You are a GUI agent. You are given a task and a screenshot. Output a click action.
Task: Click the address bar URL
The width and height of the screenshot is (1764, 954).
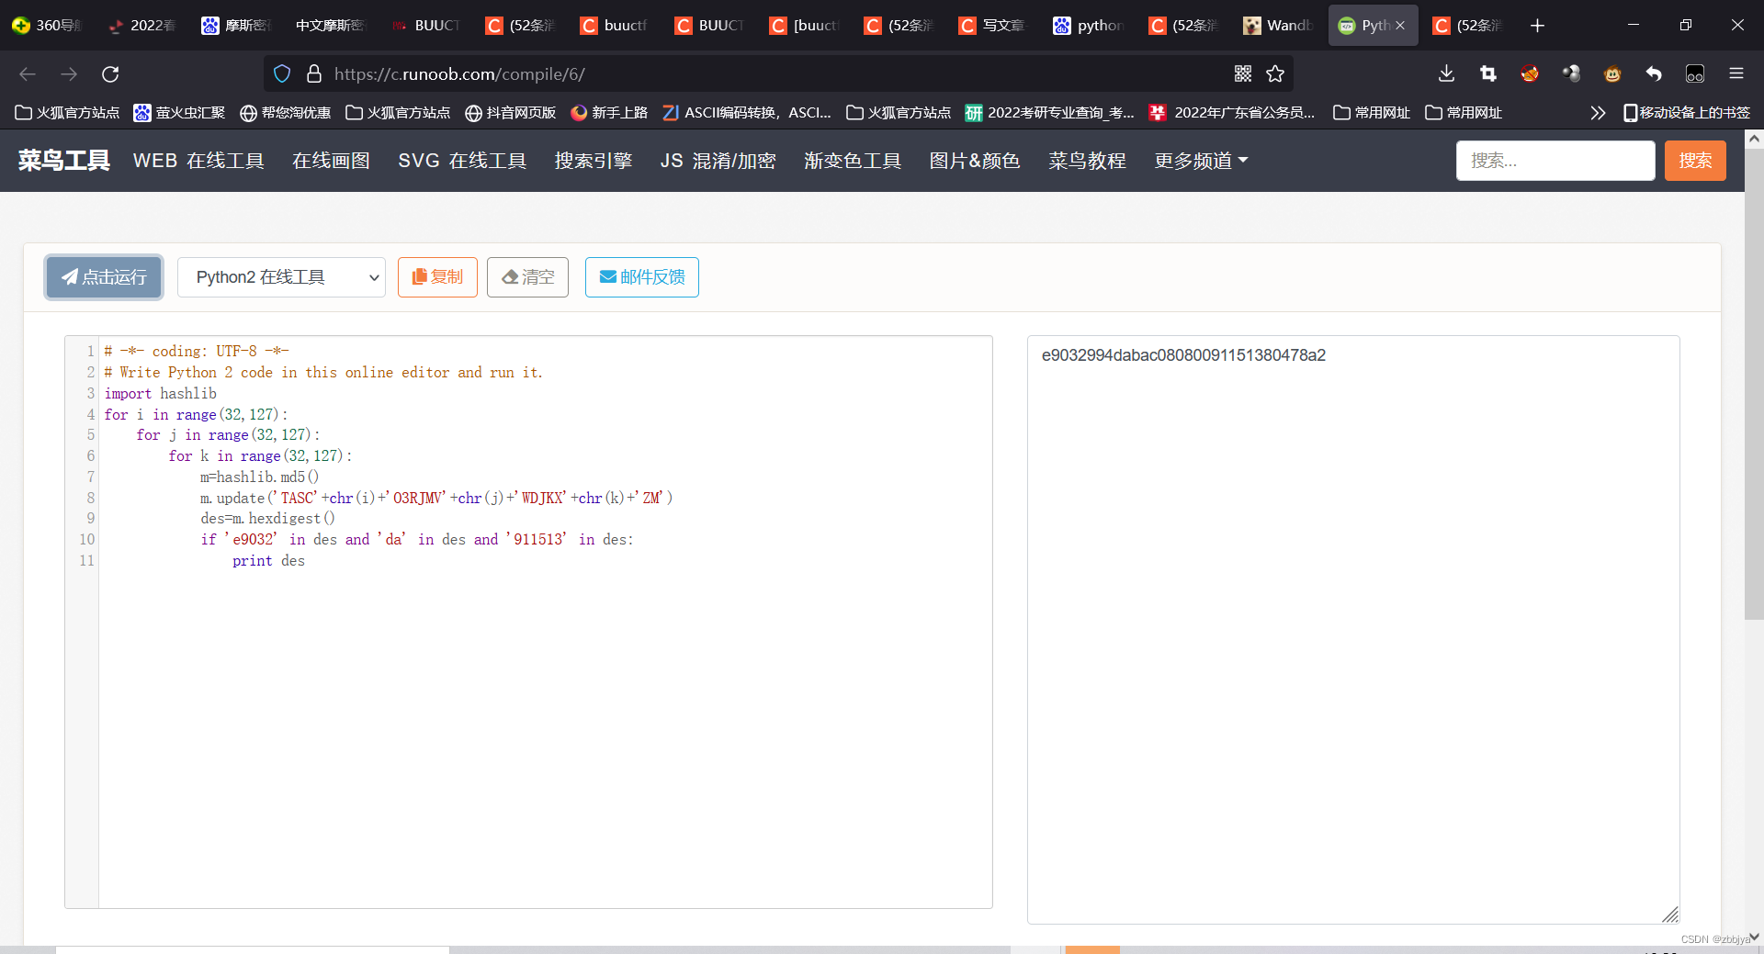click(x=459, y=74)
